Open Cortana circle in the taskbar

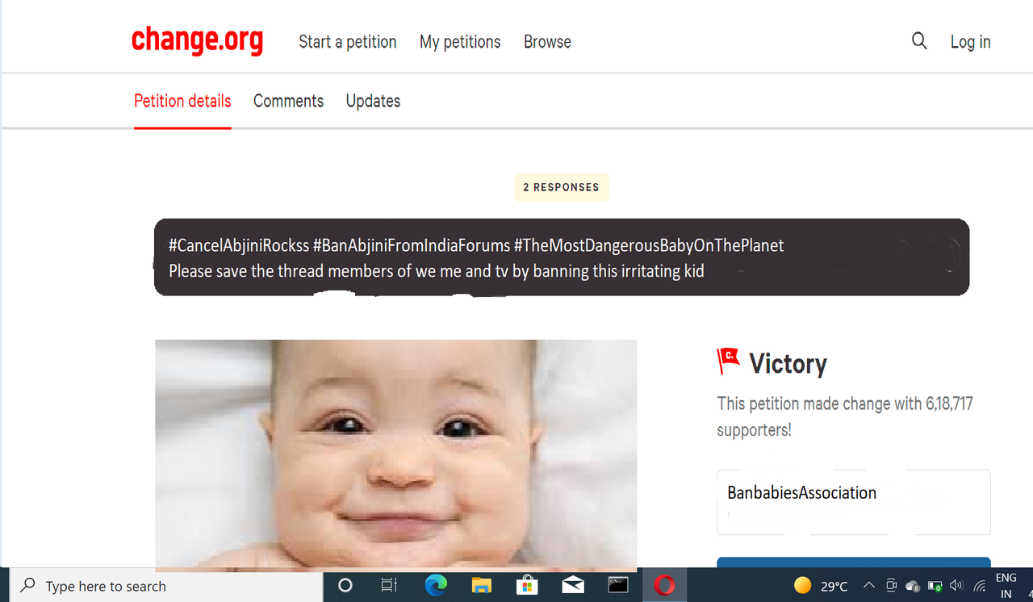click(x=345, y=586)
